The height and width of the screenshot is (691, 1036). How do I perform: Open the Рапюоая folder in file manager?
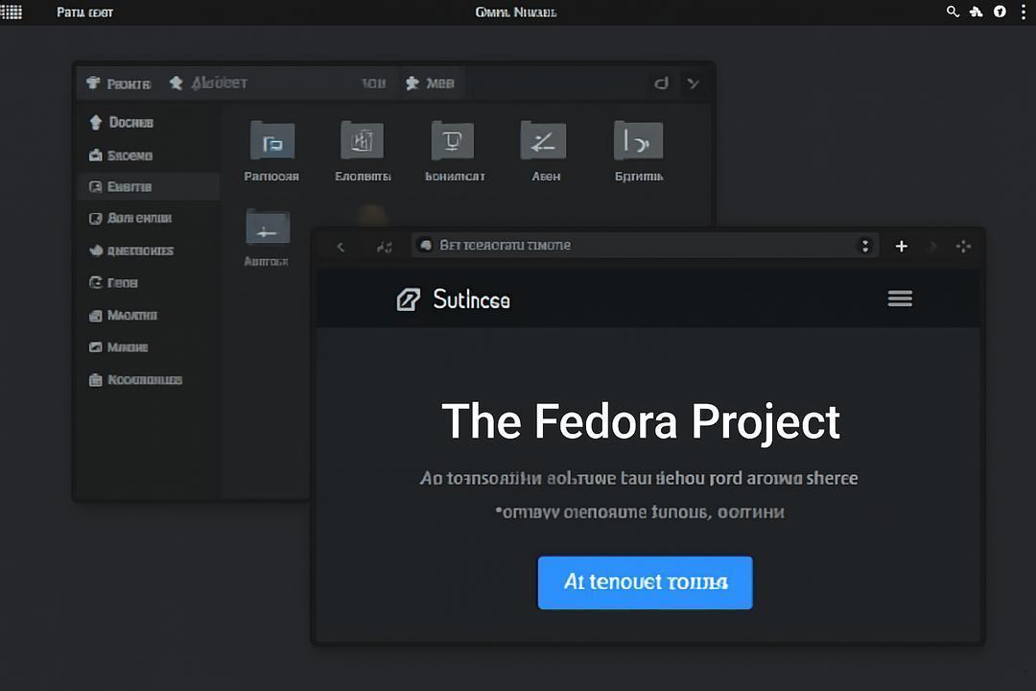(x=271, y=151)
